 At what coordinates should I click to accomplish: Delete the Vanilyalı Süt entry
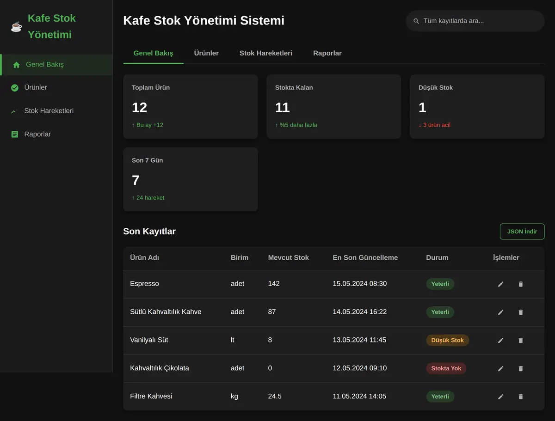[521, 341]
